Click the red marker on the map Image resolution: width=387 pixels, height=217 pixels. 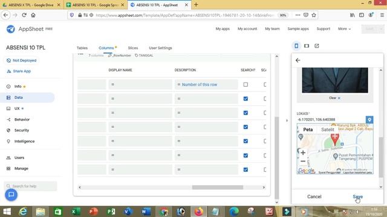coord(334,139)
